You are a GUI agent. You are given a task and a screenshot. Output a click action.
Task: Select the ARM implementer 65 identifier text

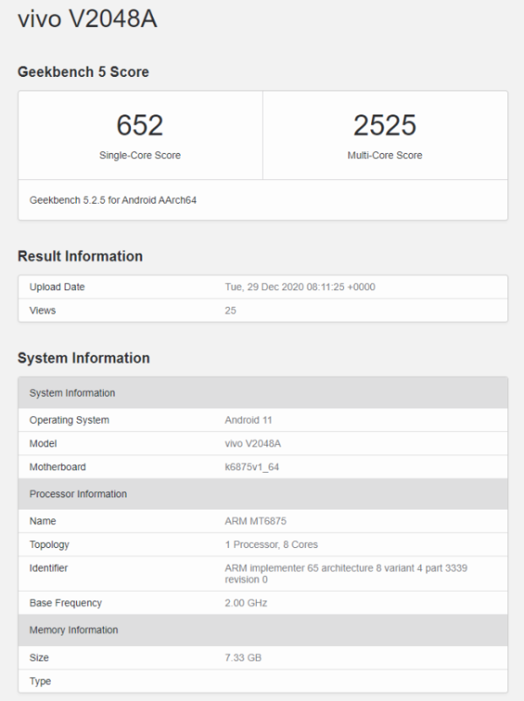click(x=346, y=573)
